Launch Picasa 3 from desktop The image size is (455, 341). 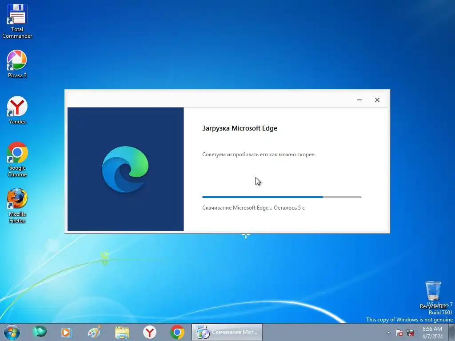pyautogui.click(x=17, y=64)
